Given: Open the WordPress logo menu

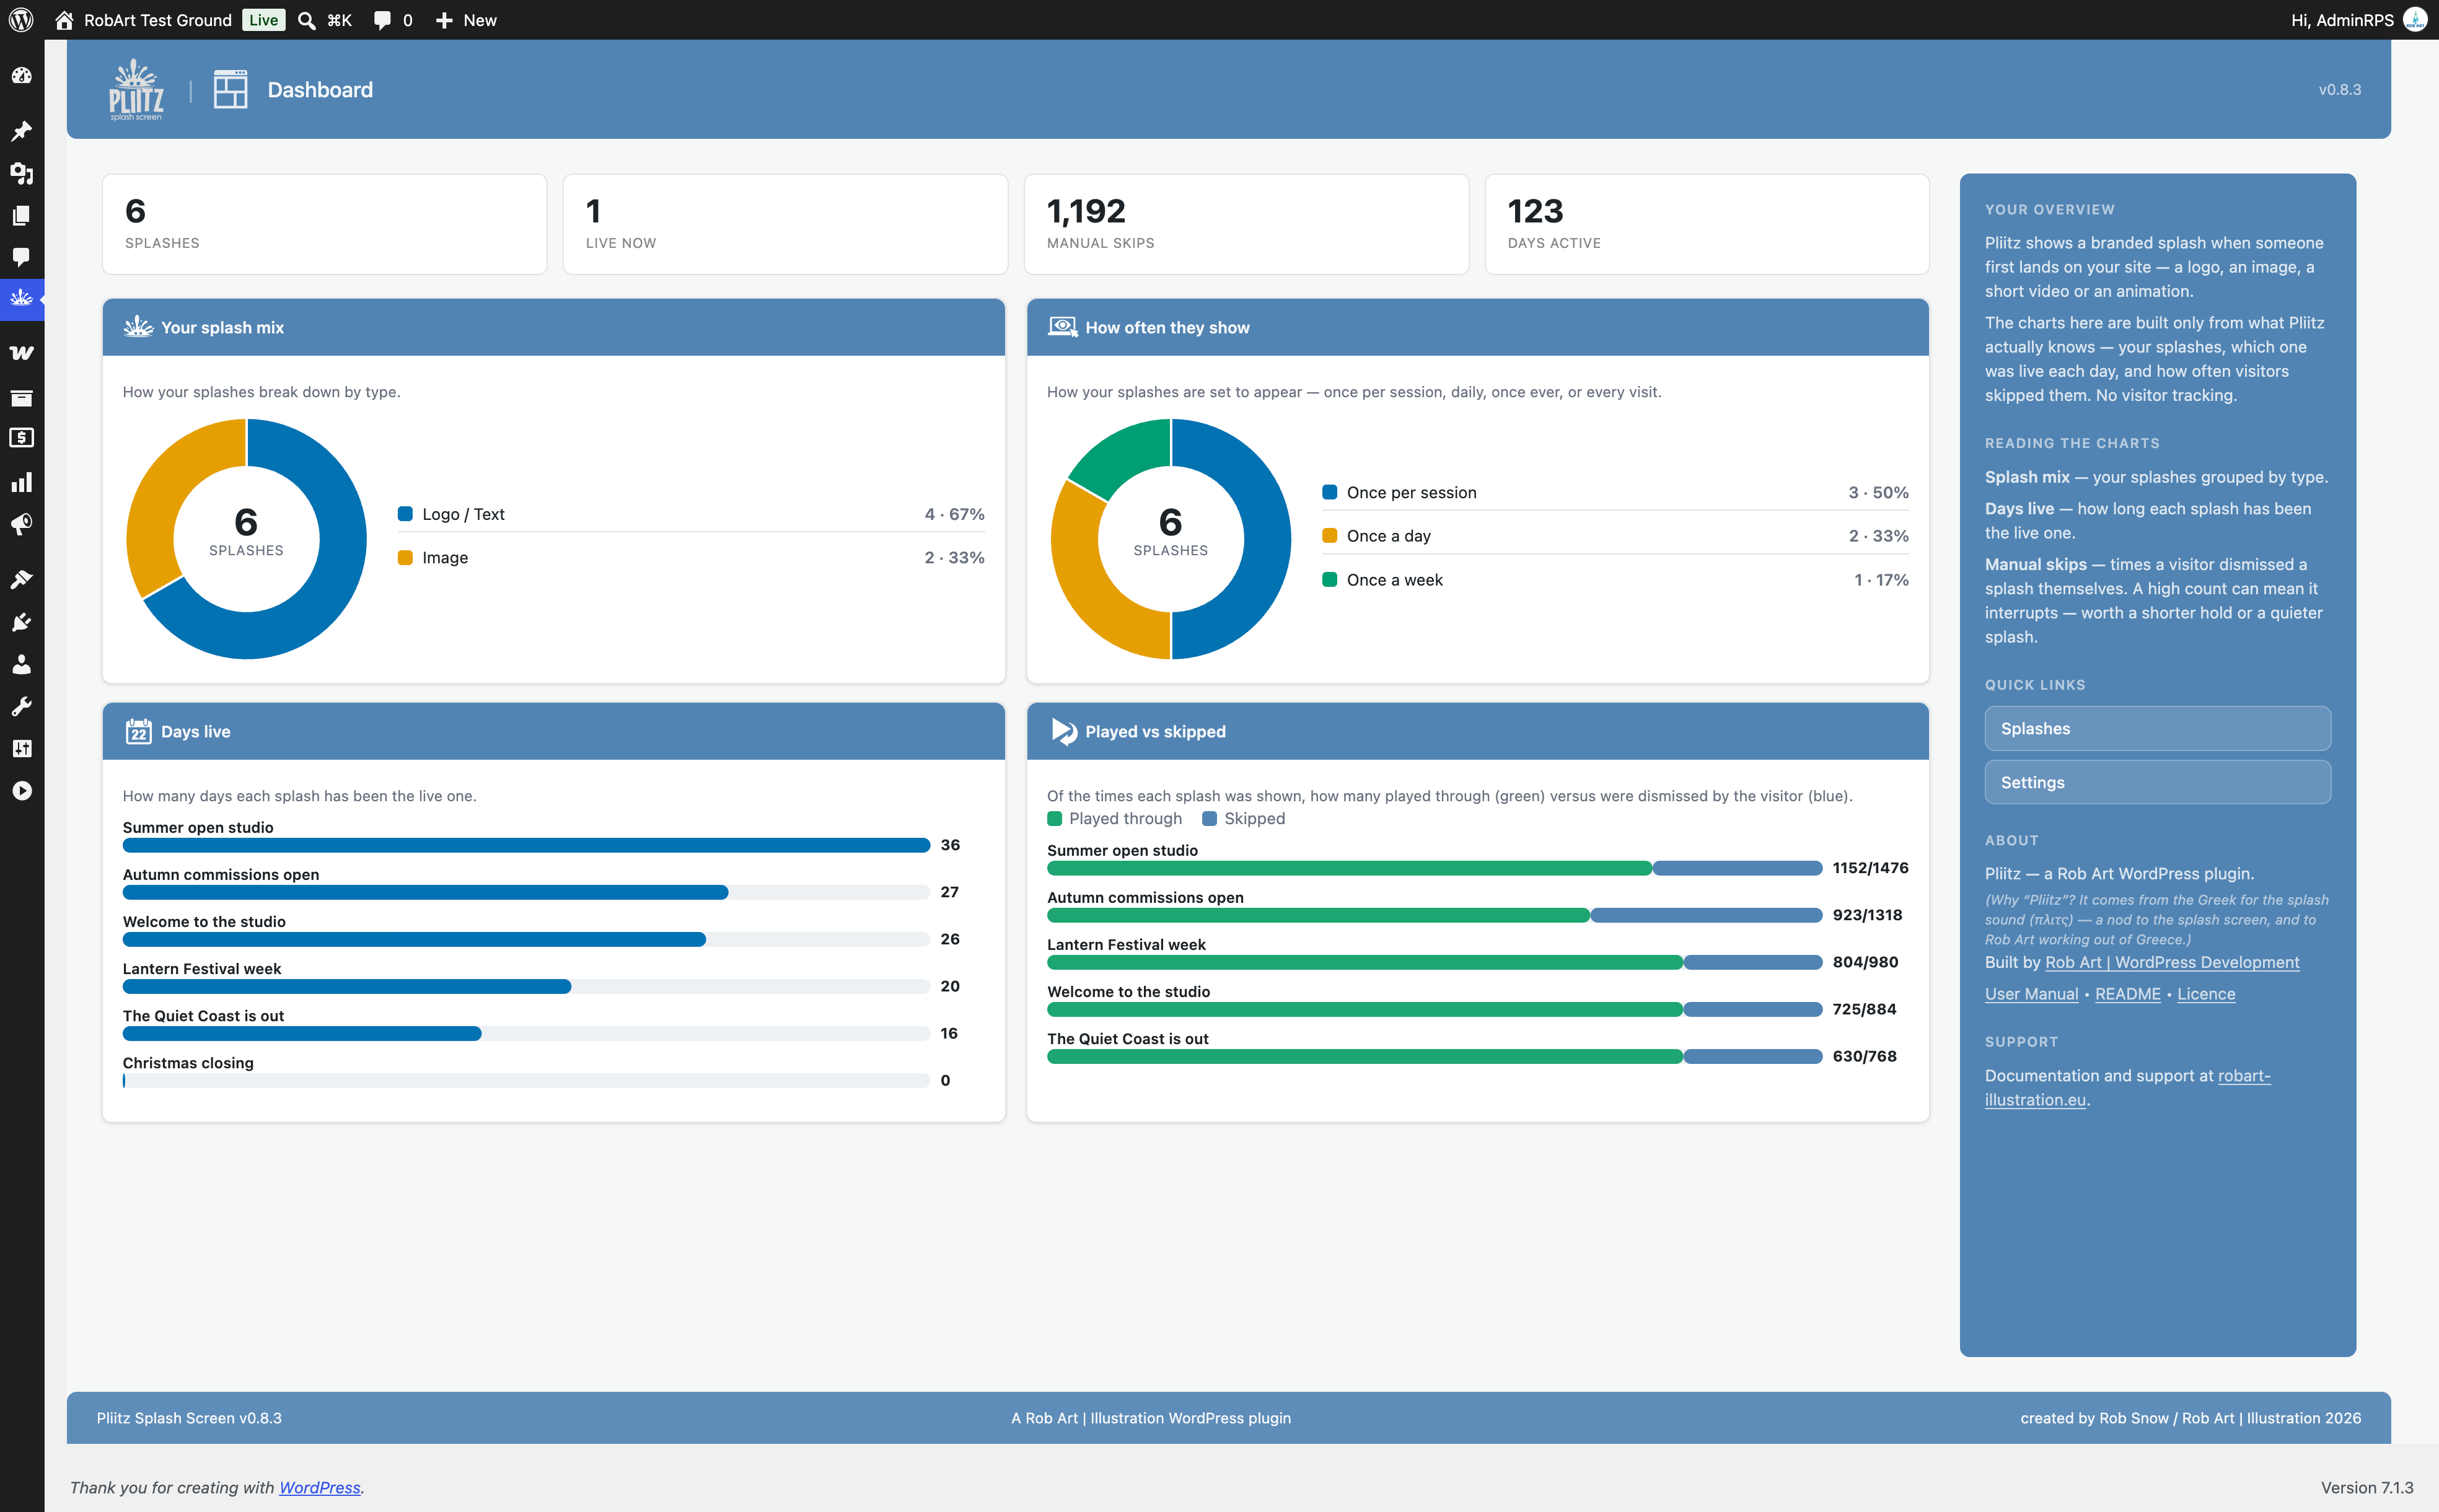Looking at the screenshot, I should pos(21,20).
